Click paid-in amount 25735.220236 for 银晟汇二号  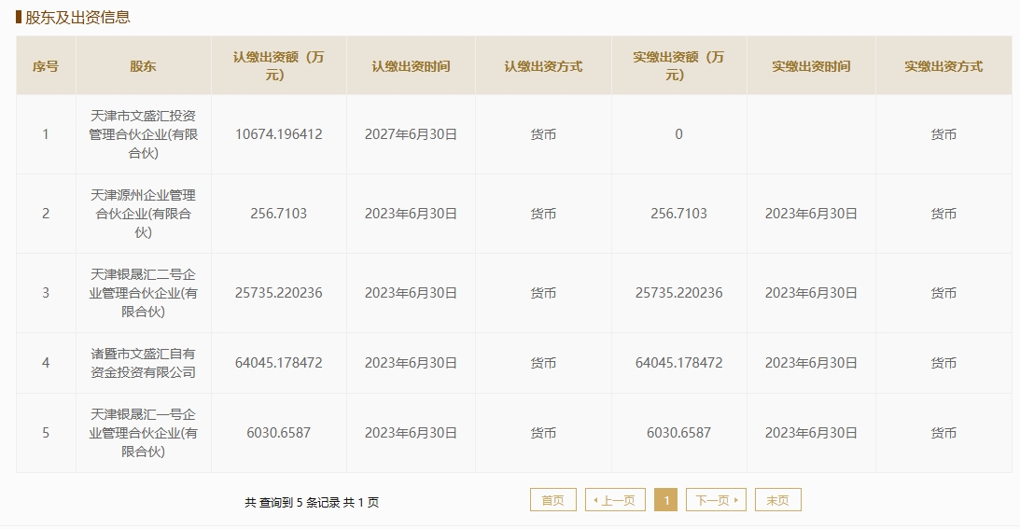[678, 293]
